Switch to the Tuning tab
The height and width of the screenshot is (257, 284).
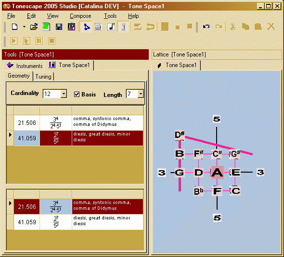[43, 77]
